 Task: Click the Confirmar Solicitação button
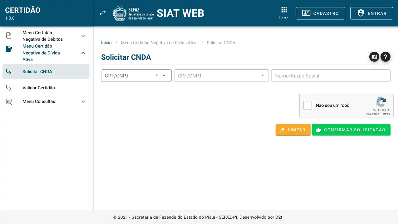tap(351, 130)
